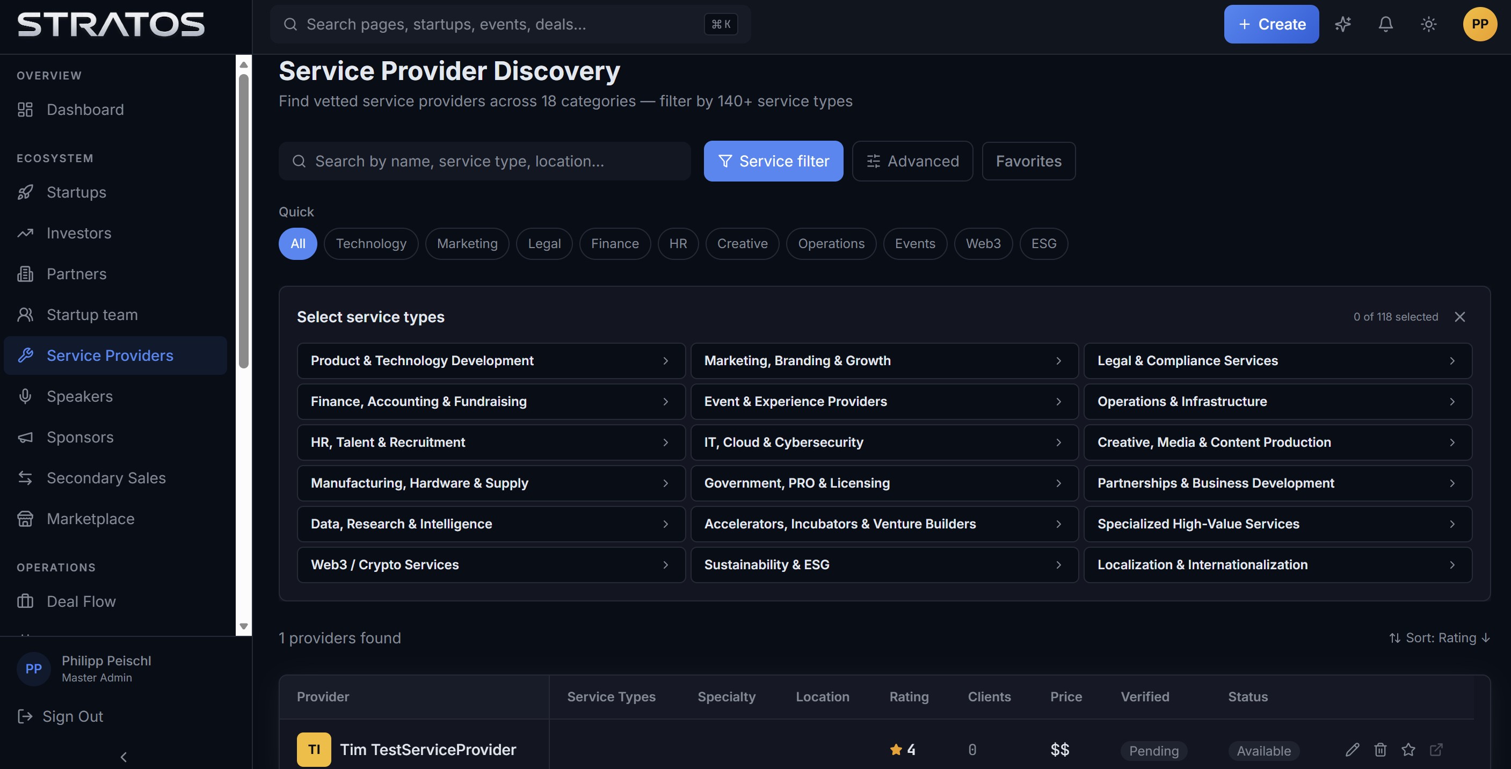Focus the Search by name provider field
Viewport: 1511px width, 769px height.
[484, 161]
